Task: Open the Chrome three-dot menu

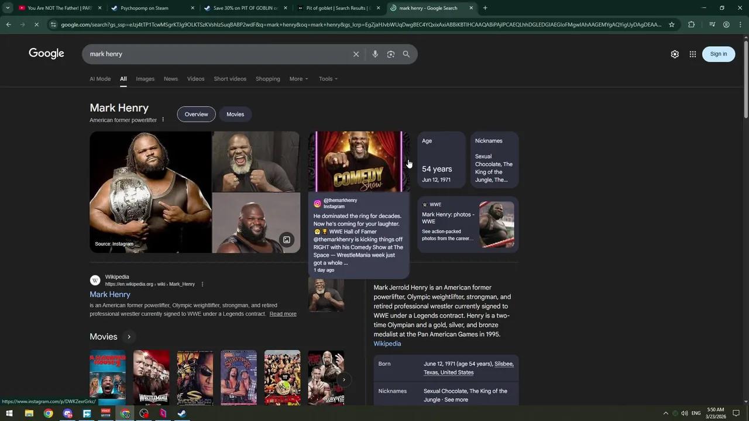Action: 740,25
